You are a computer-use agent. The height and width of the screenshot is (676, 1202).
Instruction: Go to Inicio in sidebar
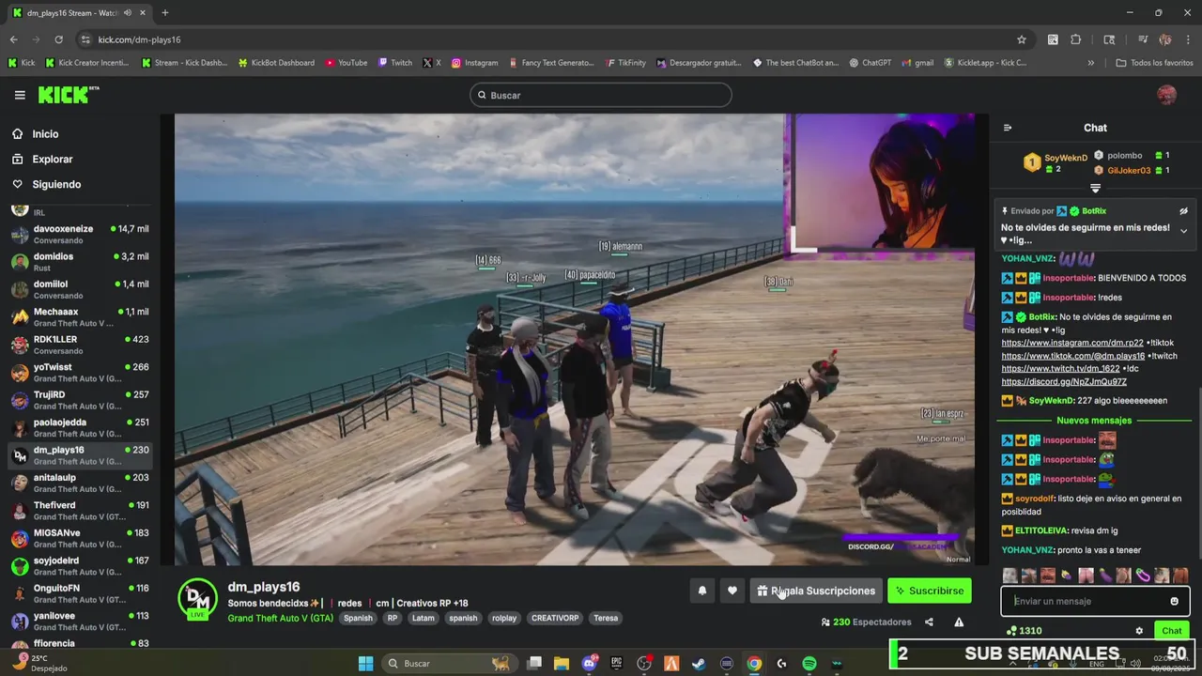(x=45, y=134)
